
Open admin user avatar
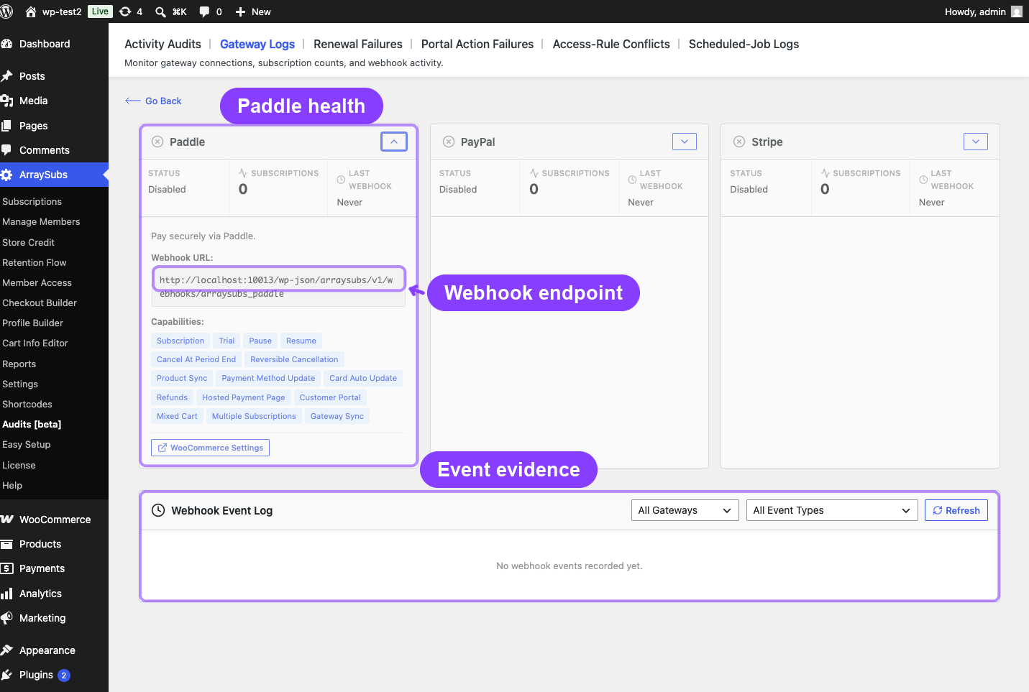[1017, 11]
